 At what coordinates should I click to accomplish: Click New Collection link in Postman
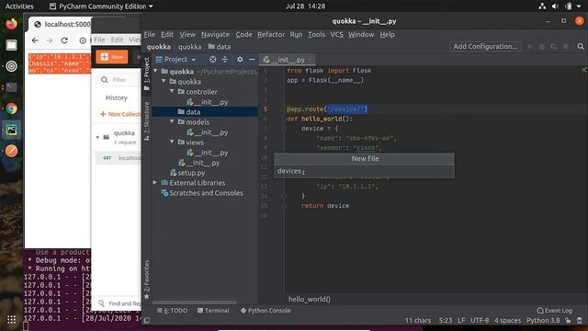click(x=120, y=114)
